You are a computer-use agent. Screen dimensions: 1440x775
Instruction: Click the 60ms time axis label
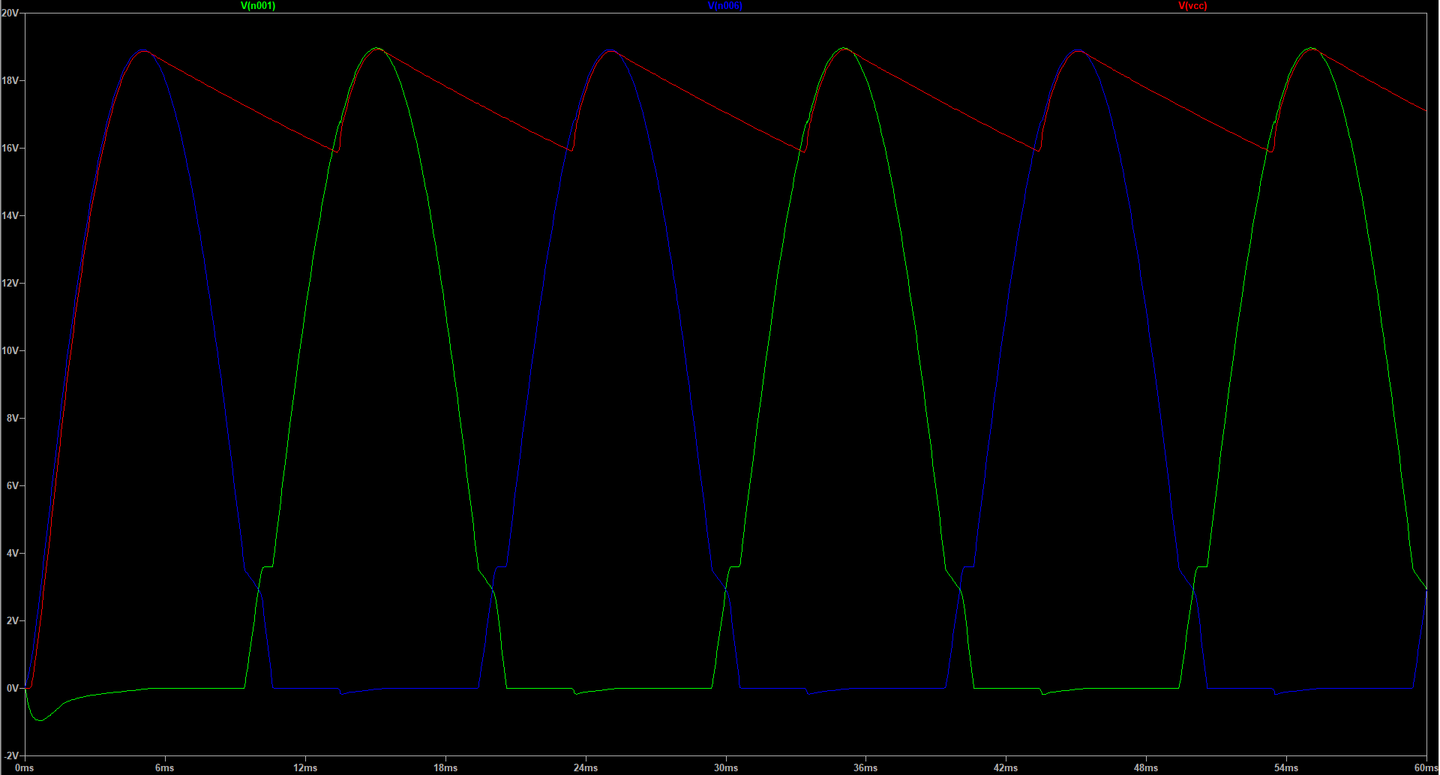1426,767
